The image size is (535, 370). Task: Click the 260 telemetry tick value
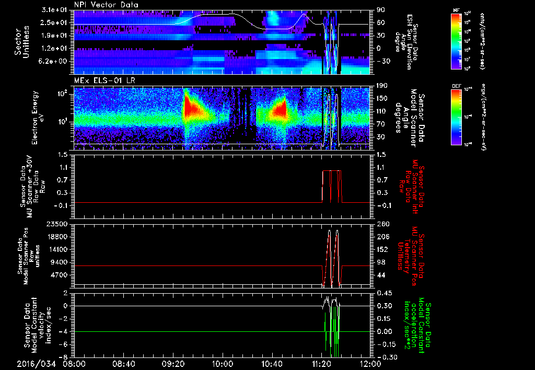point(382,224)
